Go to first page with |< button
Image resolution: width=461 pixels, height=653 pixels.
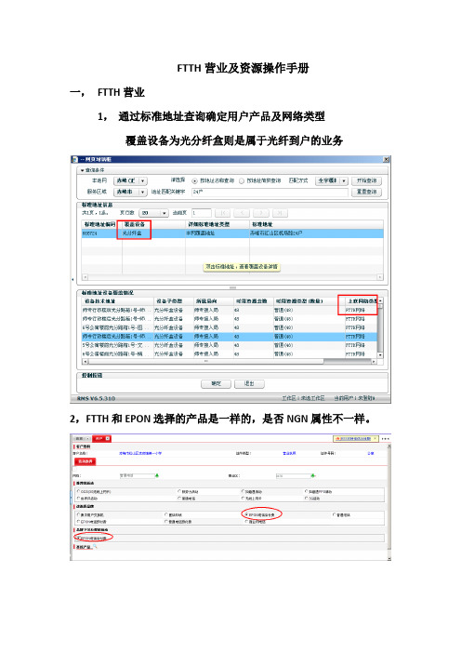coord(223,213)
